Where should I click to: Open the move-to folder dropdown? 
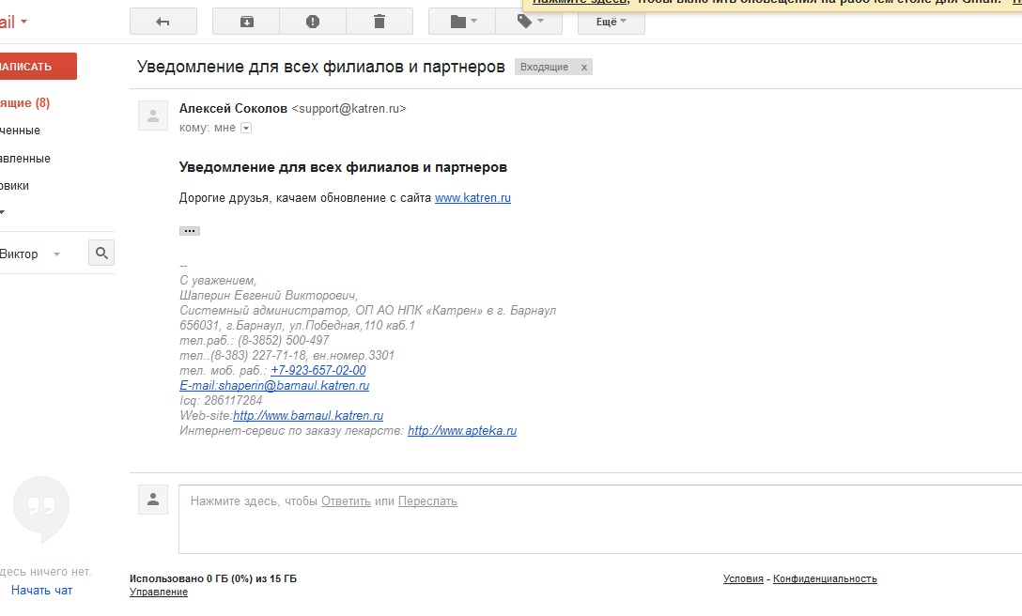click(x=462, y=22)
